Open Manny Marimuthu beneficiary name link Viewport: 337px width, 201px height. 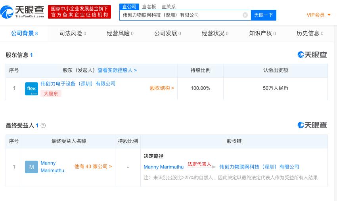52,167
